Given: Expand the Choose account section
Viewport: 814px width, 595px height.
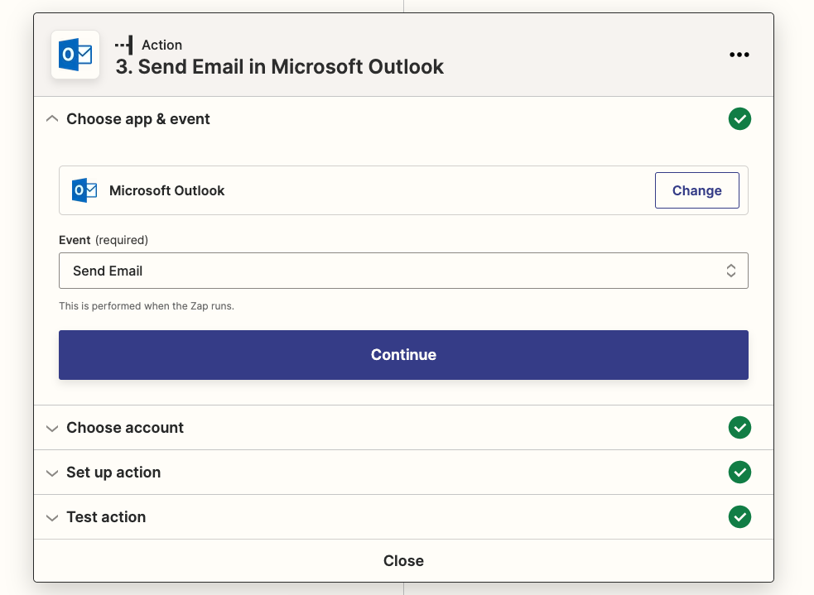Looking at the screenshot, I should point(52,429).
